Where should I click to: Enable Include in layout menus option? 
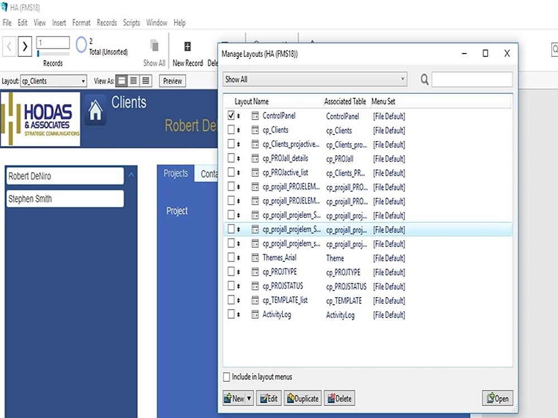coord(227,377)
